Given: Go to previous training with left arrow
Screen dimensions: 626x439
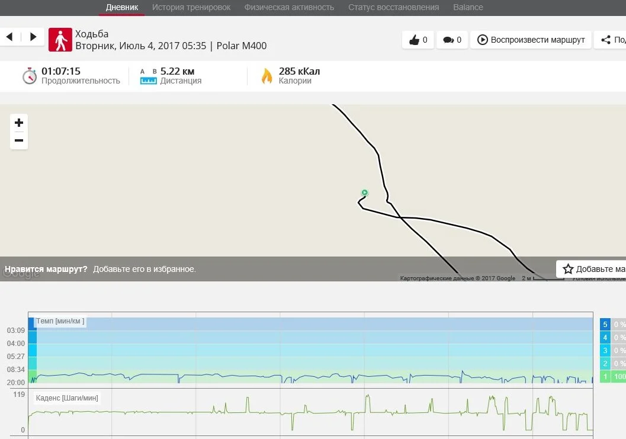Looking at the screenshot, I should click(9, 37).
